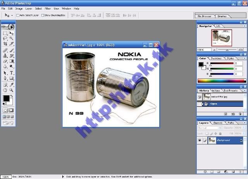This screenshot has height=179, width=248.
Task: Switch to the Swatches tab
Action: click(216, 58)
